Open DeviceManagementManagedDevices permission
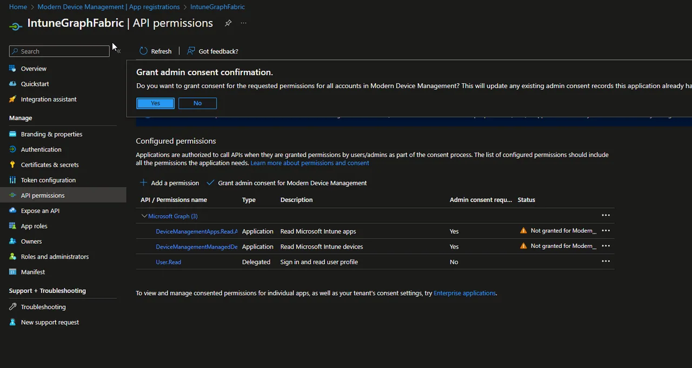The image size is (692, 368). (x=197, y=246)
